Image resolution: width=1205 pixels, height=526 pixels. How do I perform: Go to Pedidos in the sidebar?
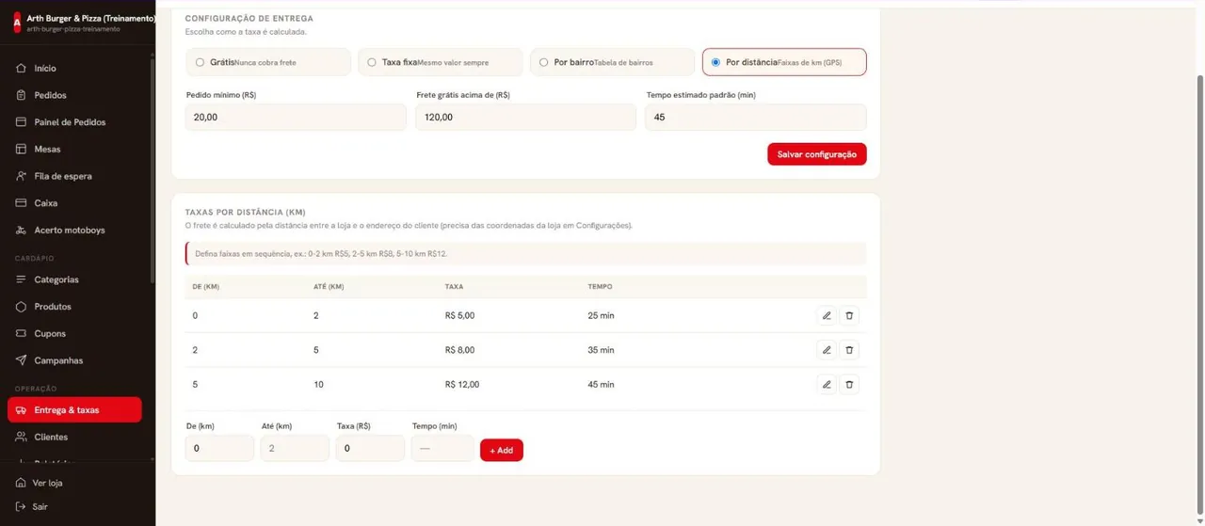(75, 95)
